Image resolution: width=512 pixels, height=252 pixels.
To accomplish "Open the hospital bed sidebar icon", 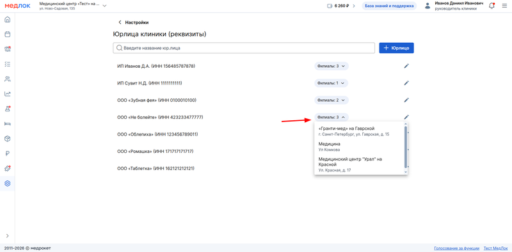I will coord(7,123).
